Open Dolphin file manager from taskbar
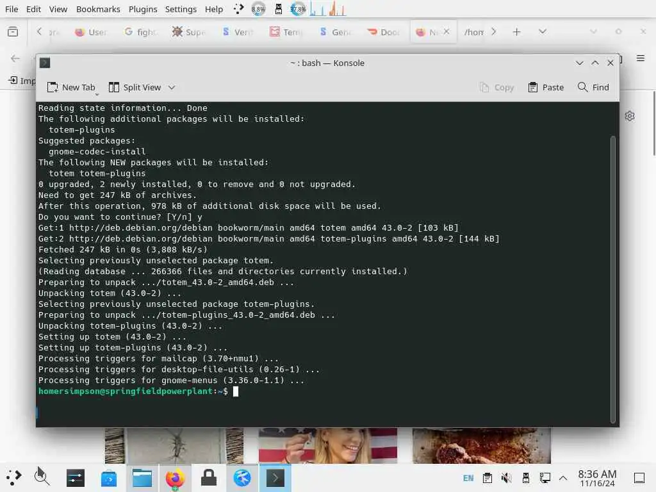This screenshot has height=492, width=656. [x=142, y=478]
